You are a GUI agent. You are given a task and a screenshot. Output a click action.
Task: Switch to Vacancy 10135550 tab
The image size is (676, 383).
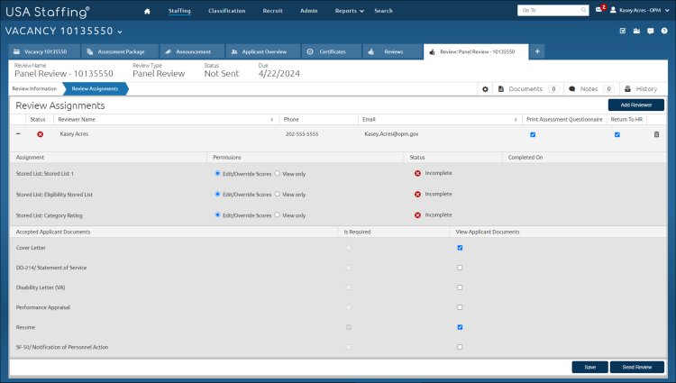click(x=44, y=51)
